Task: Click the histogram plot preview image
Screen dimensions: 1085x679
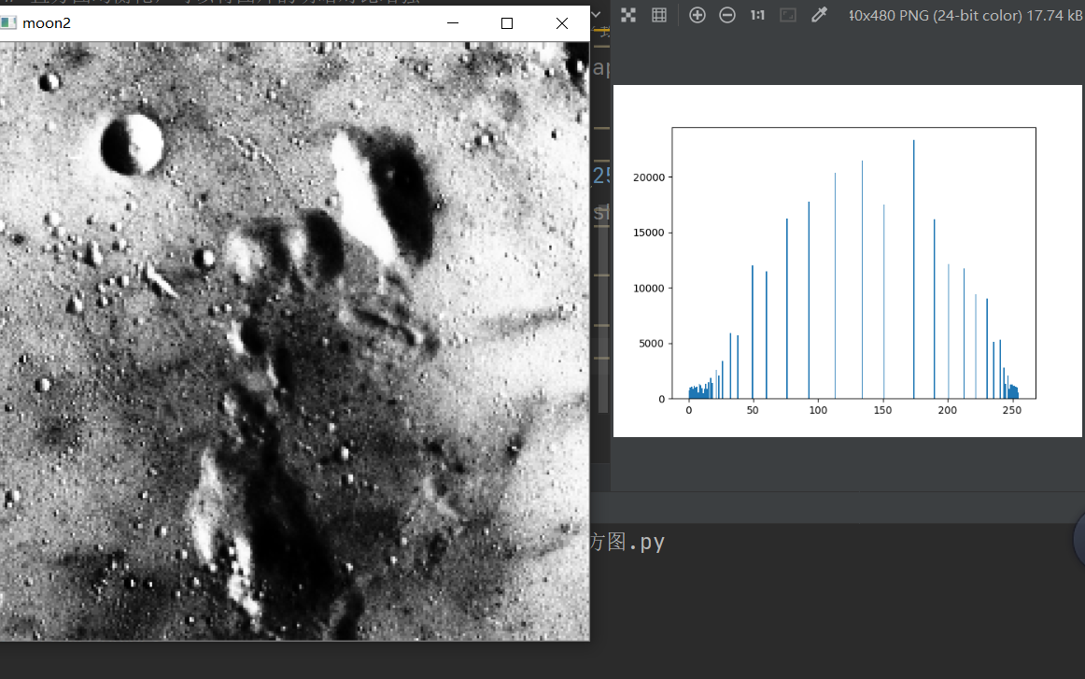Action: coord(847,261)
